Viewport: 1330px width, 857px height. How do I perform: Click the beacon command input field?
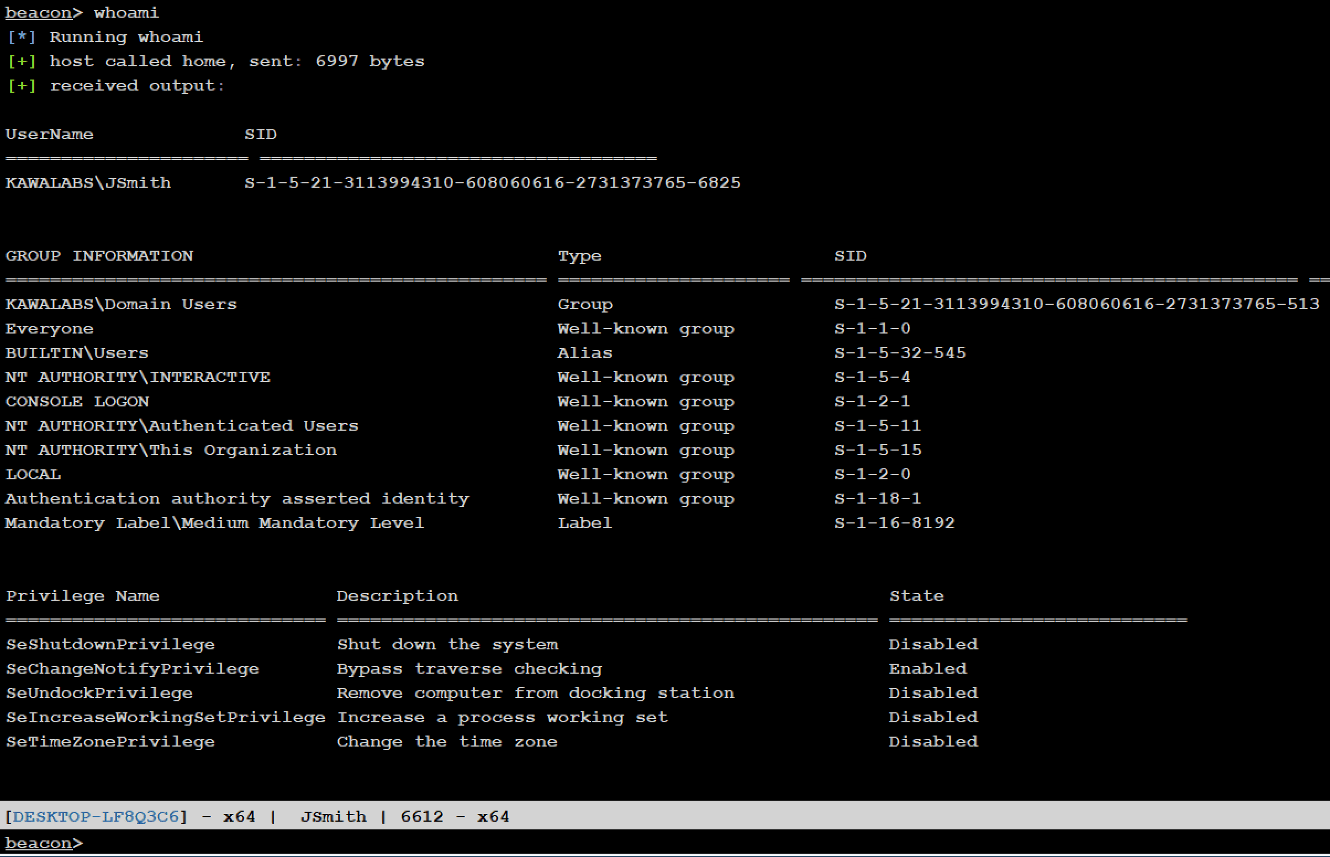tap(668, 843)
